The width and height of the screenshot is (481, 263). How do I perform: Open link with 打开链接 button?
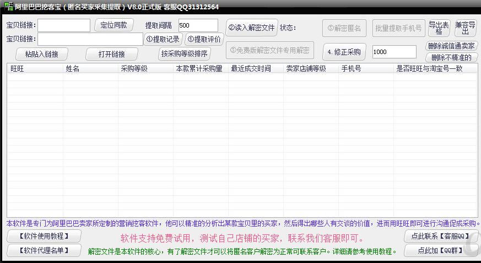coord(112,54)
